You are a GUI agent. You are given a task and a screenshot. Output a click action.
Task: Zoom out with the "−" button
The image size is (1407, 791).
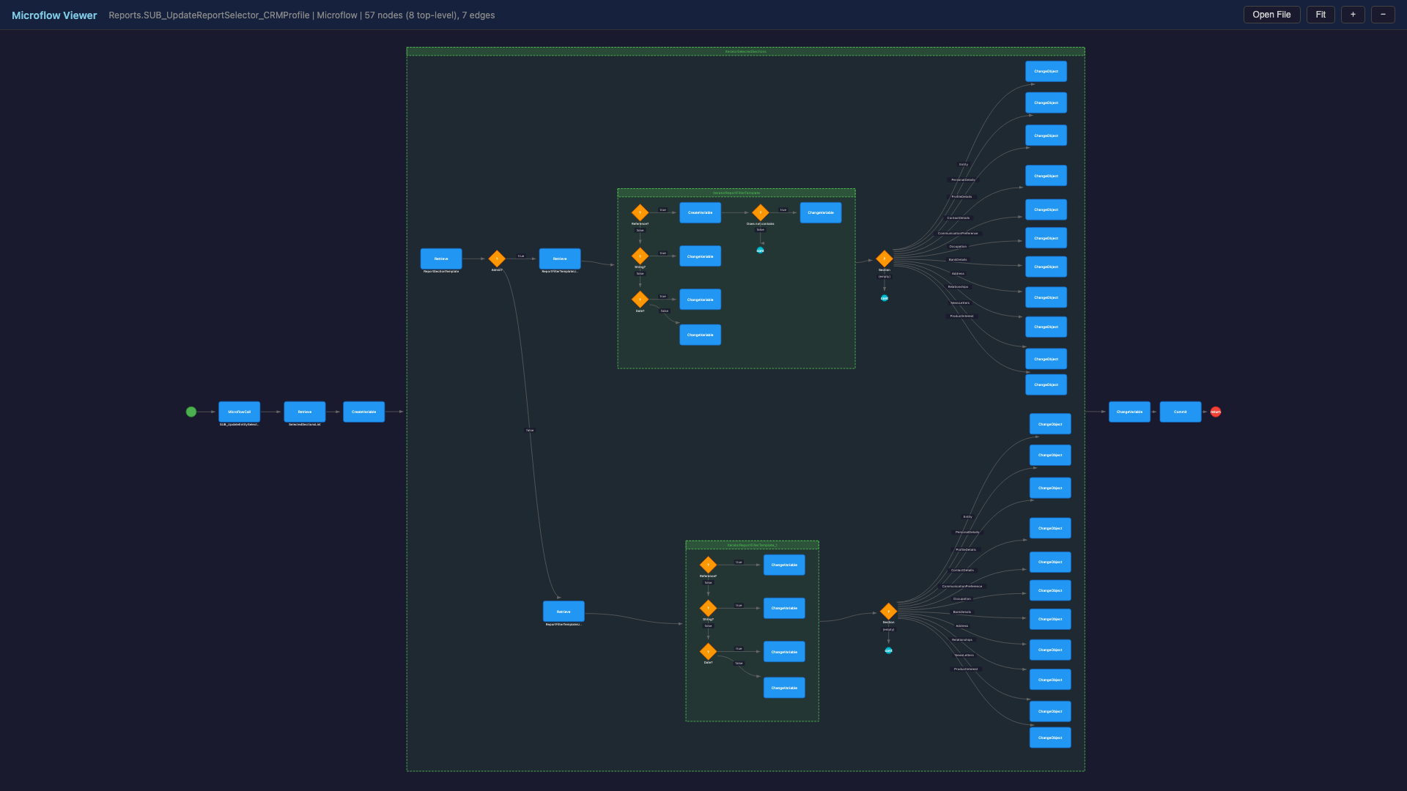click(1383, 14)
